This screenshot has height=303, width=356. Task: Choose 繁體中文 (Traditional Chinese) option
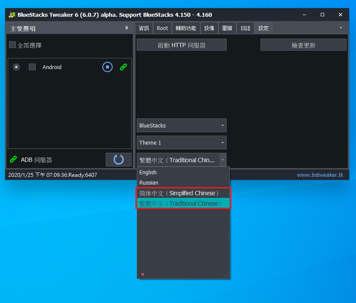tap(183, 203)
